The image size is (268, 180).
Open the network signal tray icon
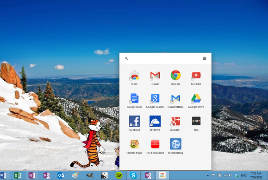pyautogui.click(x=225, y=175)
